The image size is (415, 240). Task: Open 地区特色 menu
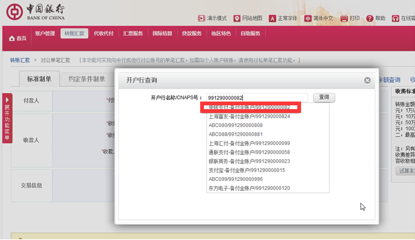[x=221, y=33]
